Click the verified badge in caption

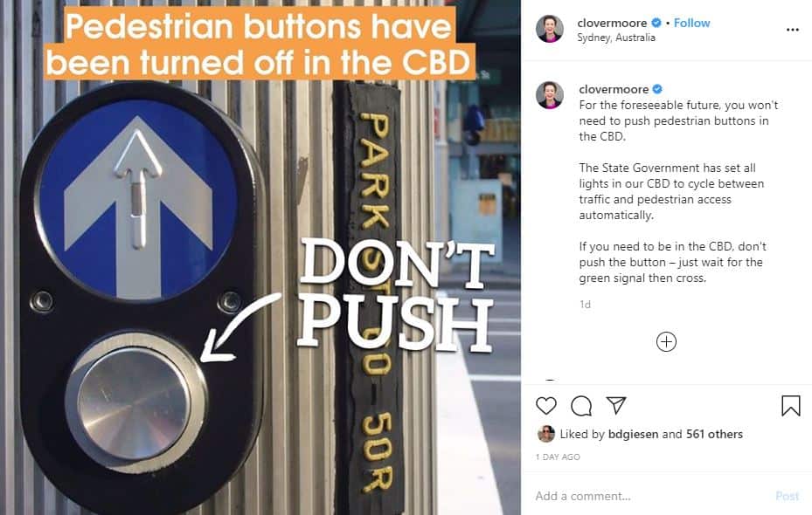(657, 89)
